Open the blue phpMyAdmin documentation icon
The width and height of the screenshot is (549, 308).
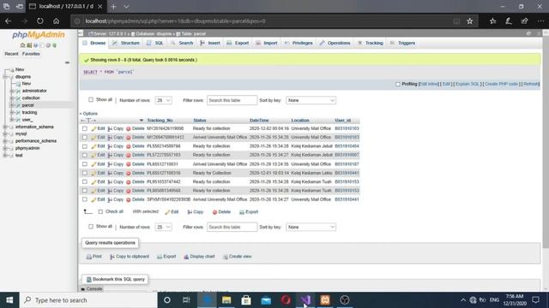35,45
